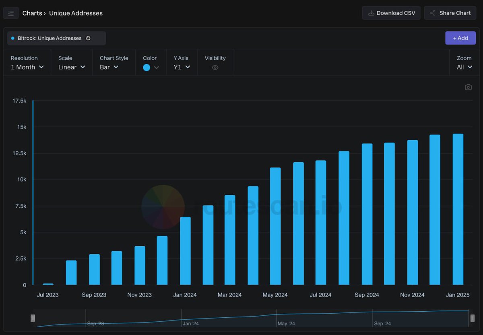The height and width of the screenshot is (335, 483).
Task: Open the Color swatch picker
Action: coord(147,67)
